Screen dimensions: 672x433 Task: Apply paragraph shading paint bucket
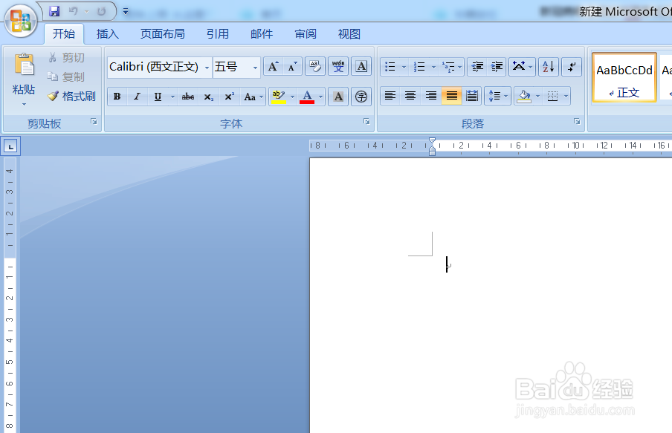click(524, 96)
